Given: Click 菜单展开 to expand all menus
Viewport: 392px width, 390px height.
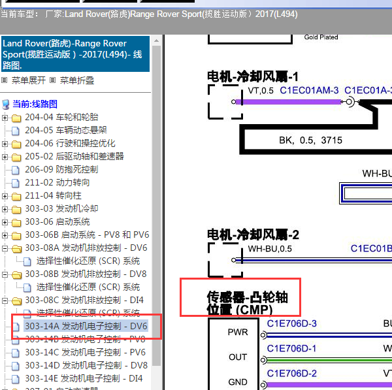Looking at the screenshot, I should coord(29,80).
